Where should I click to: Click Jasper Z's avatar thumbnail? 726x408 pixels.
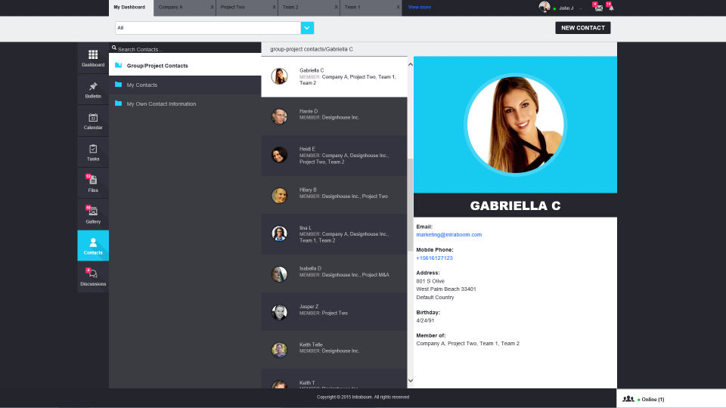tap(279, 312)
